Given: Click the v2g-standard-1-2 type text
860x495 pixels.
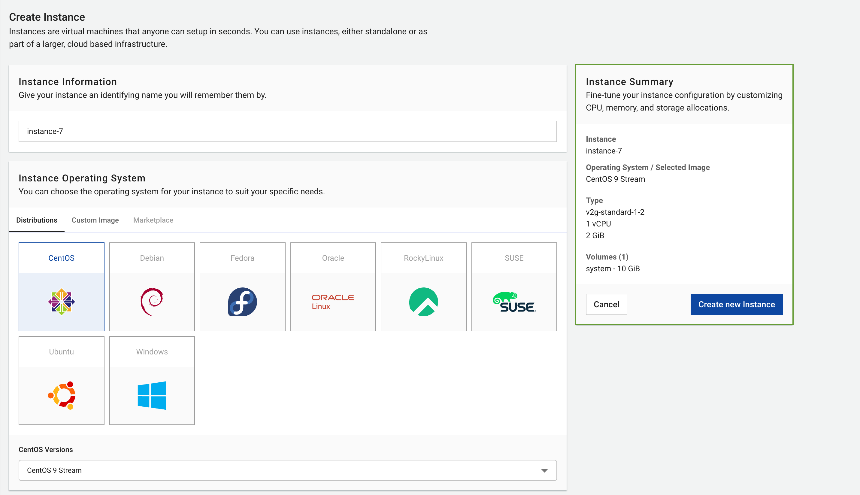Looking at the screenshot, I should [615, 212].
